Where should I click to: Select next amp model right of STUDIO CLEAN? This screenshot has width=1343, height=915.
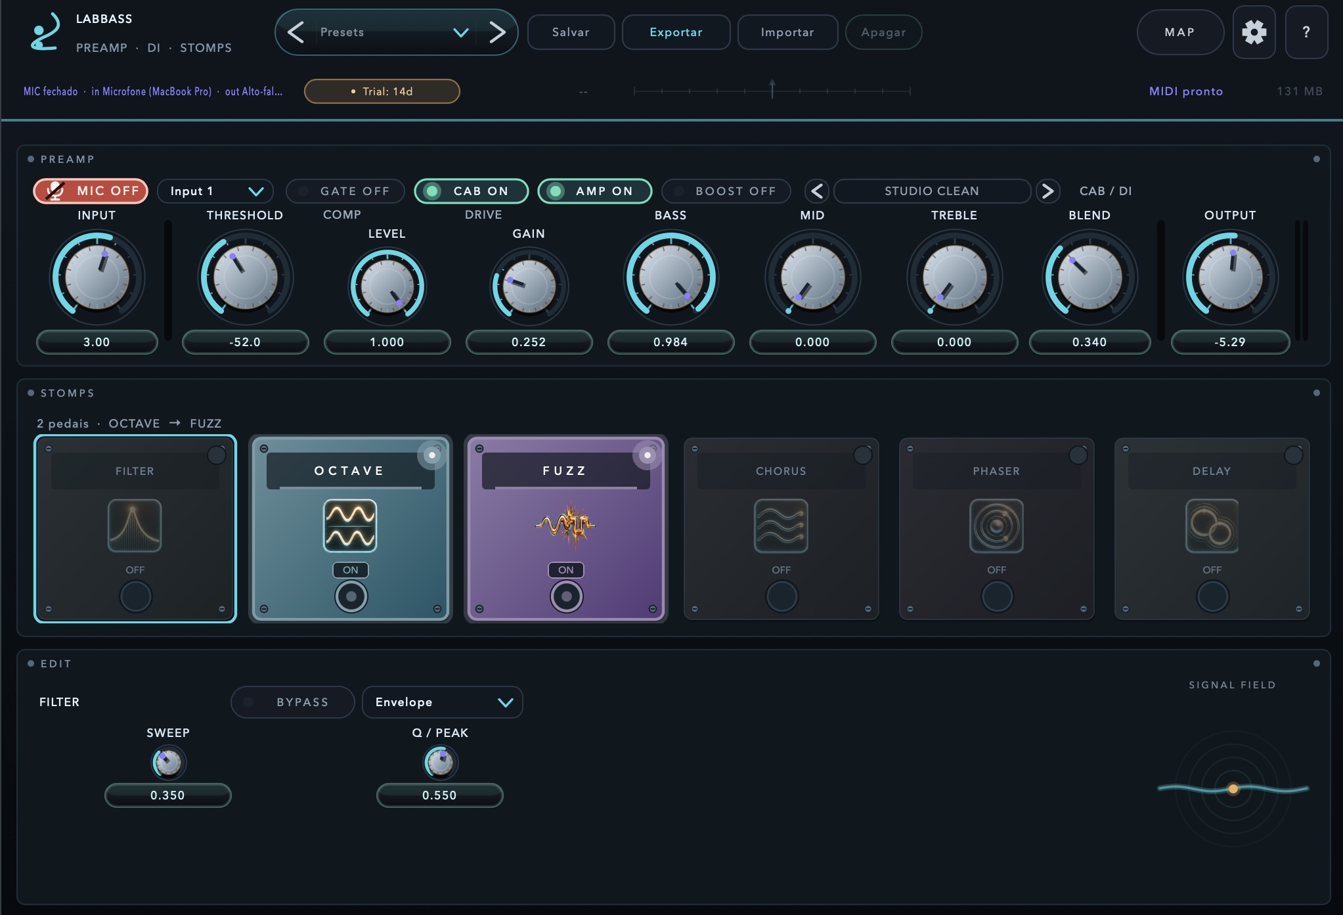[x=1048, y=191]
